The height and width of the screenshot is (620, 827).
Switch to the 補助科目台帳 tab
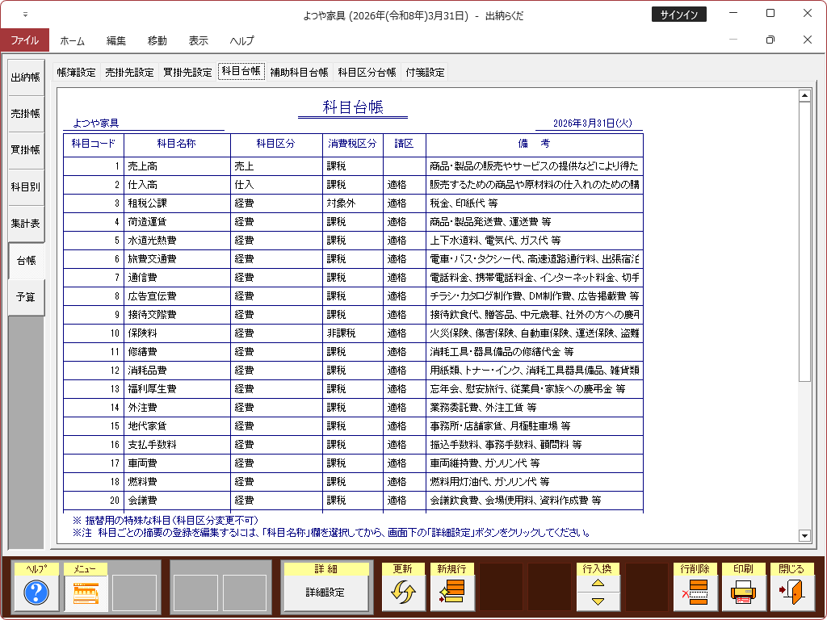[299, 72]
